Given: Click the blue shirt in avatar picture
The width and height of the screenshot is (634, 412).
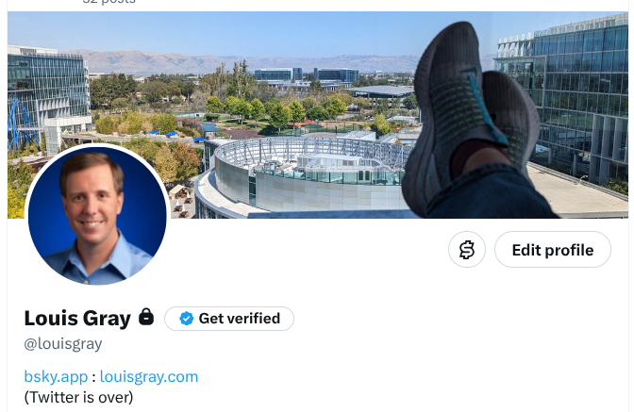Looking at the screenshot, I should 97,262.
